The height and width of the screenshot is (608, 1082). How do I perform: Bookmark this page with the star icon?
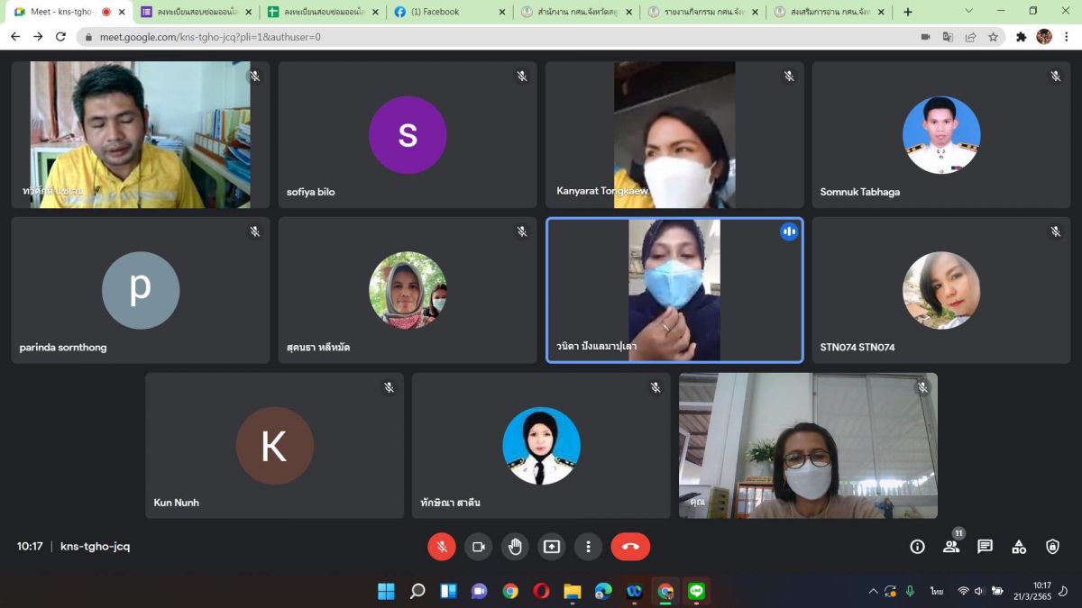click(x=993, y=37)
